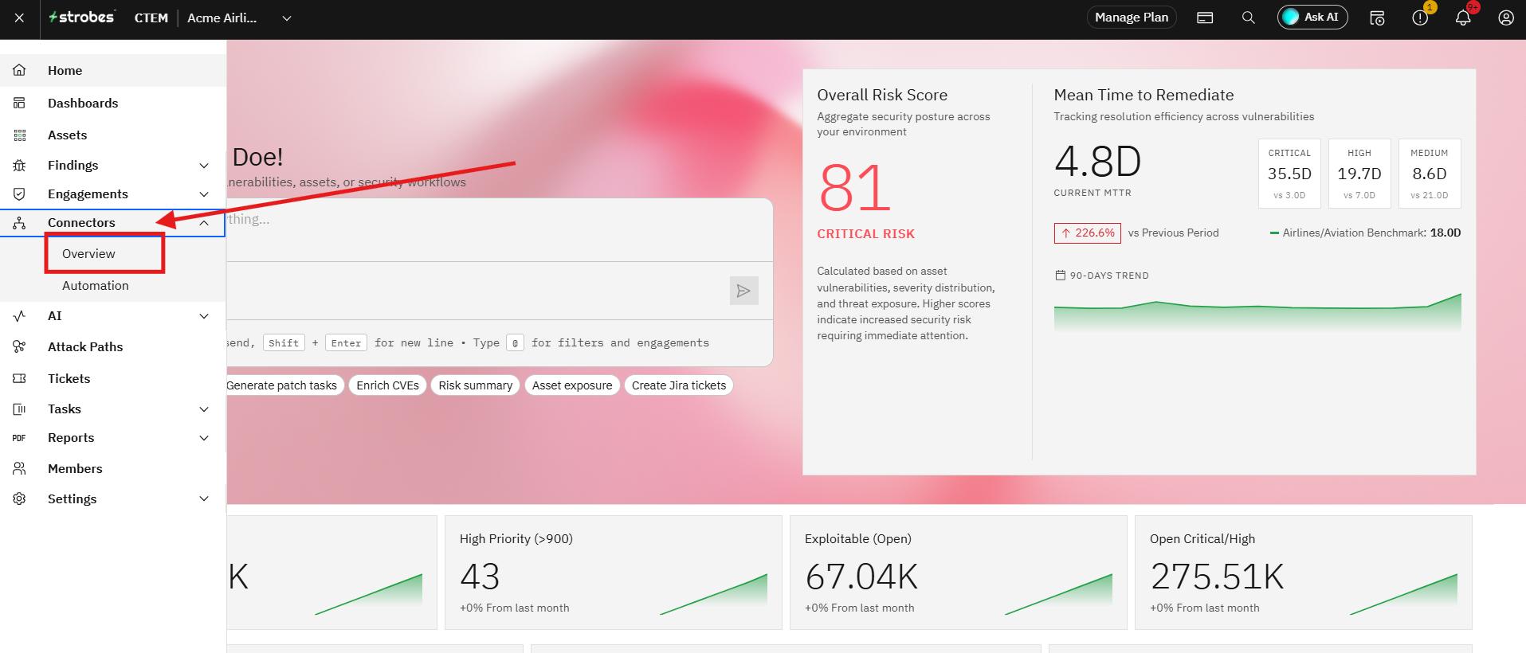
Task: Choose the Enrich CVEs suggestion
Action: (x=387, y=385)
